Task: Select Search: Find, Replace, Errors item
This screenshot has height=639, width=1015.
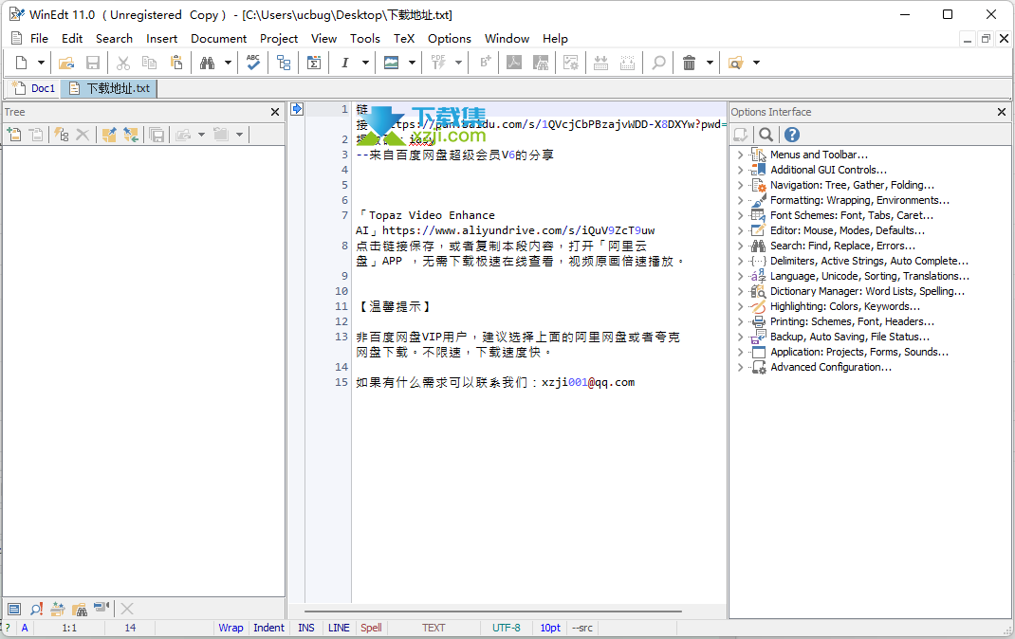Action: (x=842, y=246)
